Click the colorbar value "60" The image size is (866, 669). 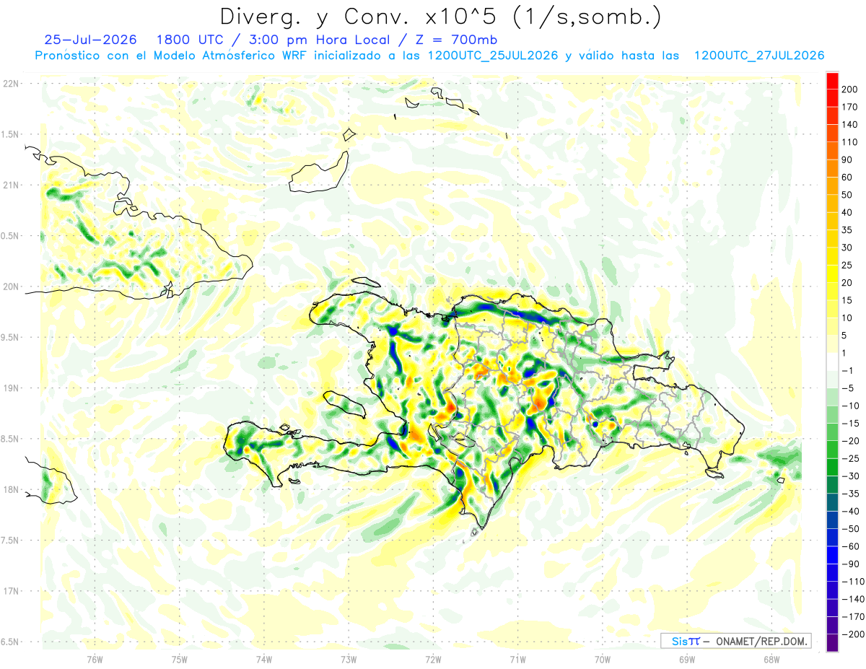coord(847,178)
